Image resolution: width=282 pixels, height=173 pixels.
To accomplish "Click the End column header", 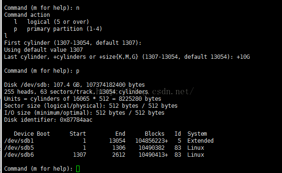I will tap(120, 134).
